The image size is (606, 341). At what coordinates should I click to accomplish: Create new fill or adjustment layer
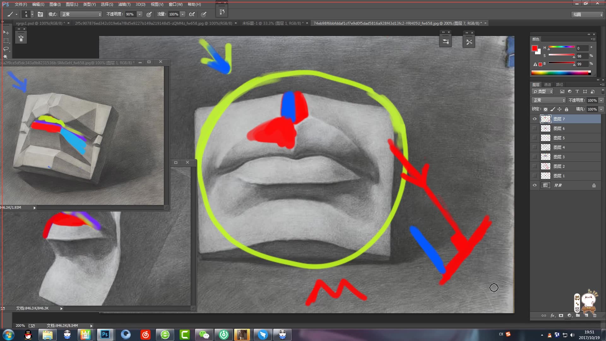click(569, 315)
